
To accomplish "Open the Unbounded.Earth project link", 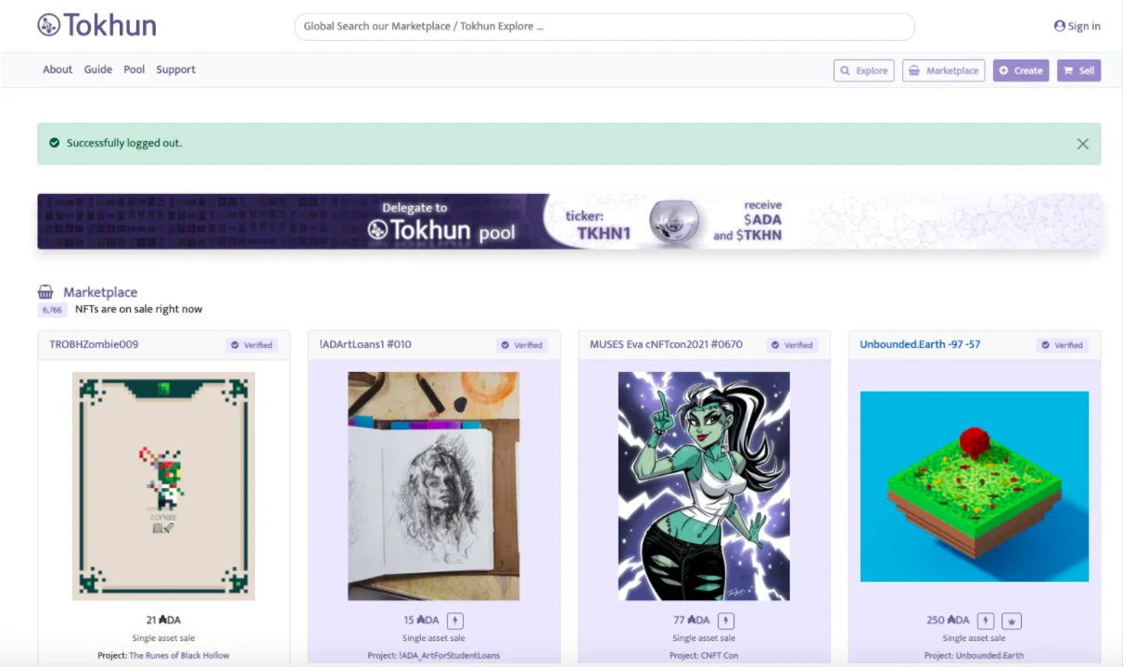I will (x=989, y=655).
